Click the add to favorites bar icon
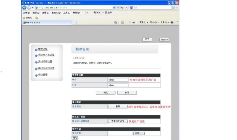Viewport: 237px width, 140px height. pos(37,17)
